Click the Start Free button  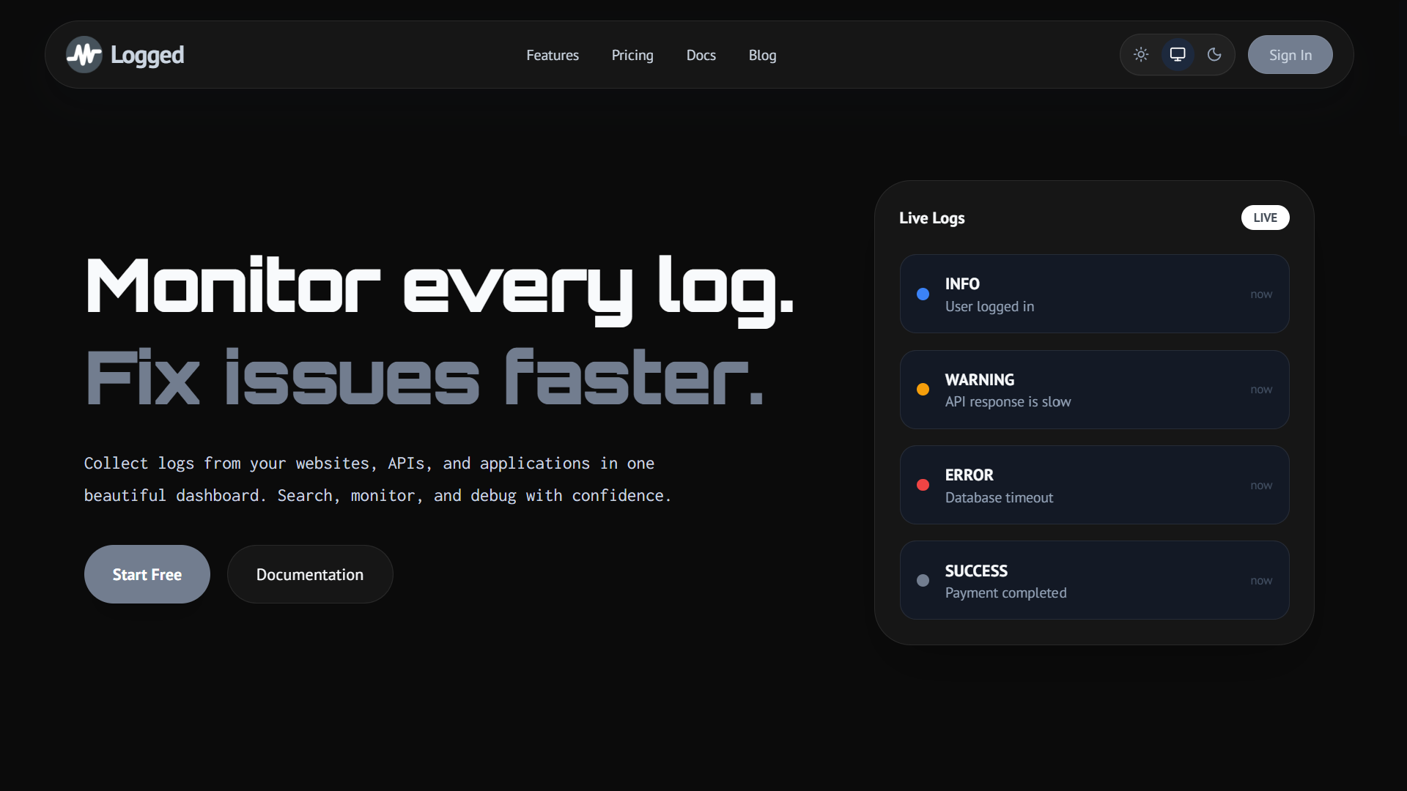147,574
